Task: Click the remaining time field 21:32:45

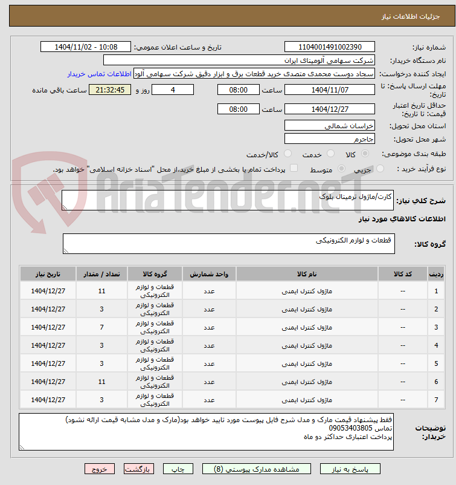Action: [x=110, y=90]
